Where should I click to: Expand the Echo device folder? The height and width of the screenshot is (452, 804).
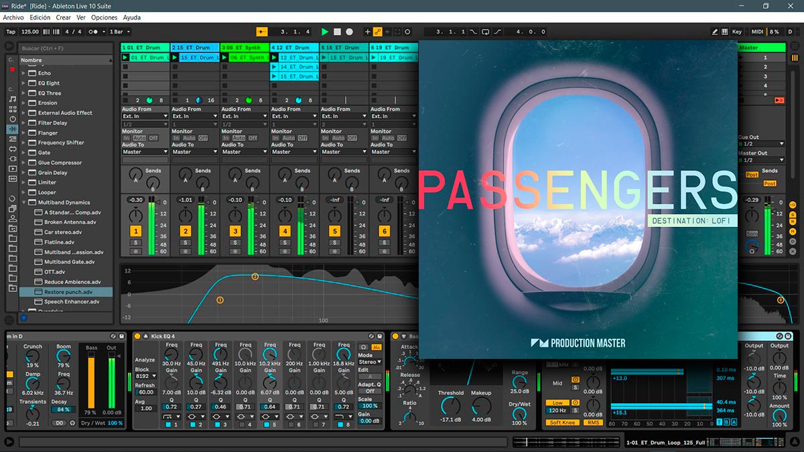pos(23,73)
